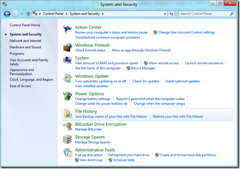The height and width of the screenshot is (169, 240).
Task: Click the System computer monitor icon
Action: [x=67, y=60]
